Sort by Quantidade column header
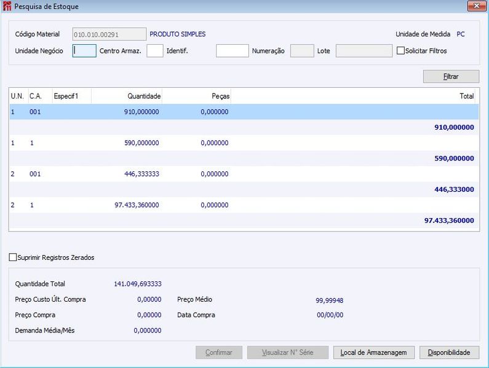489x368 pixels. [x=127, y=96]
